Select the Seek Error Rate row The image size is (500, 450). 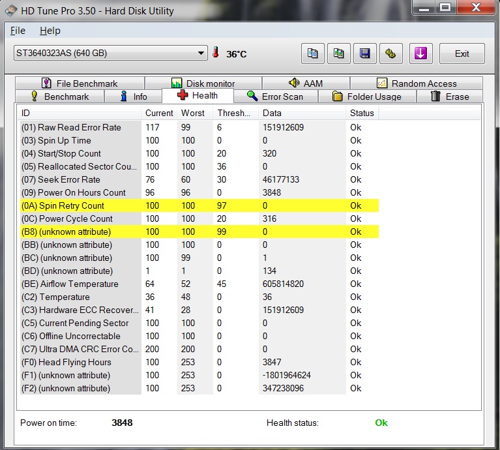(199, 179)
